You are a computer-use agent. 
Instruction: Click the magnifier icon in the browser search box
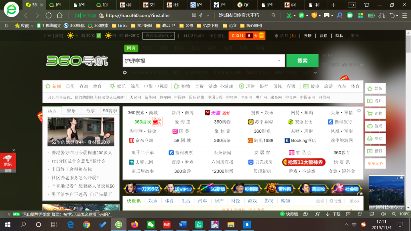pyautogui.click(x=273, y=16)
